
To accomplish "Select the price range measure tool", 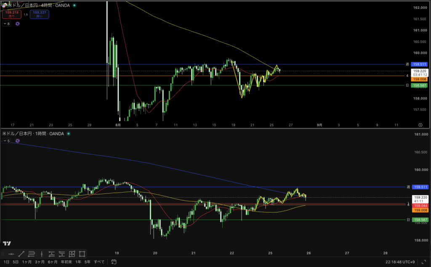I will [72, 254].
